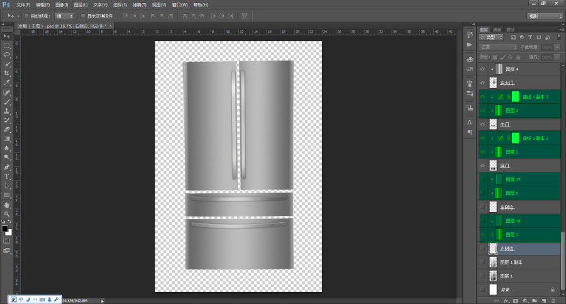The image size is (566, 304).
Task: Select the Hand tool
Action: [x=7, y=205]
